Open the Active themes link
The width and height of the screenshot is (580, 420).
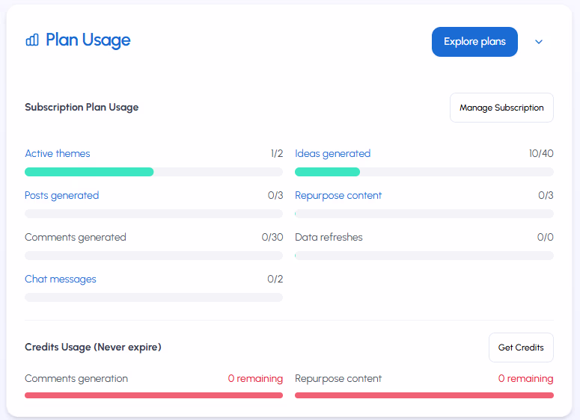pos(58,153)
